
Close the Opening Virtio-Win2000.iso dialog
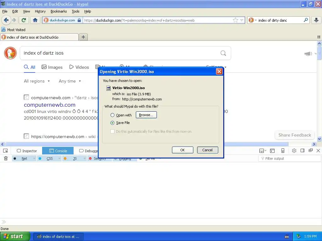point(219,72)
